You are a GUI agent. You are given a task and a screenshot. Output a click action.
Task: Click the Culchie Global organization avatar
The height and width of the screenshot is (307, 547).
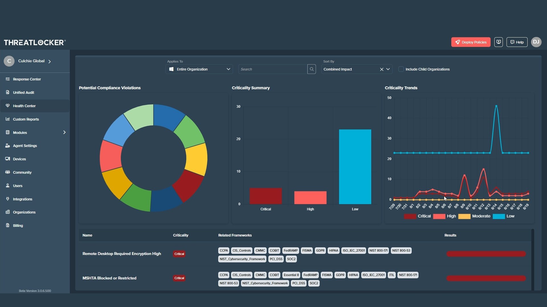click(x=9, y=61)
